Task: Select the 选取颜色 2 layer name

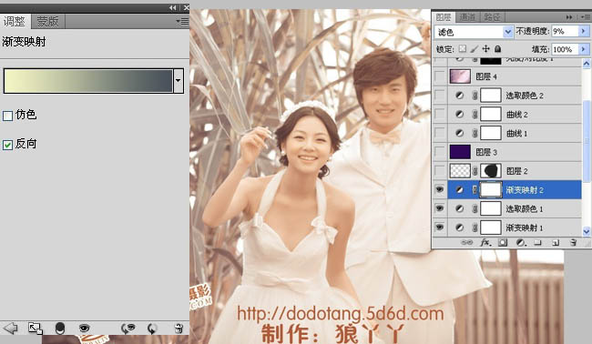Action: [525, 96]
